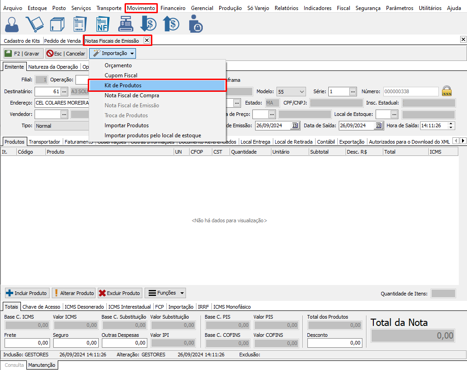Click the F2 Gravar button

pos(23,54)
